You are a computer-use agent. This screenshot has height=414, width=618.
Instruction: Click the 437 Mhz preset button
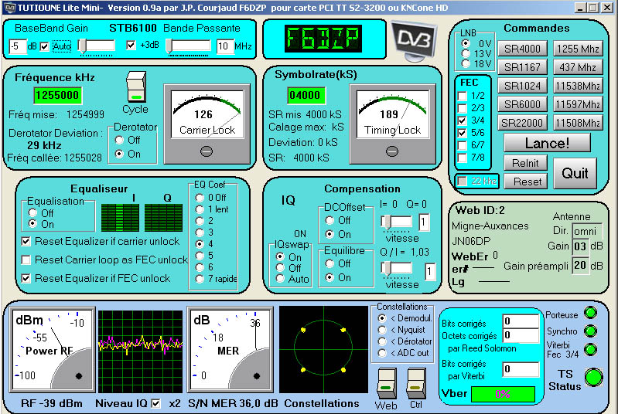point(578,67)
